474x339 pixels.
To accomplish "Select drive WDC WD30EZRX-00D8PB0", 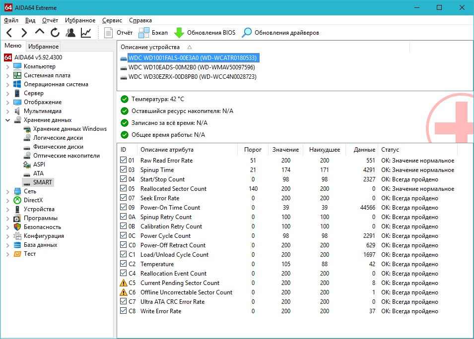I will click(x=192, y=77).
